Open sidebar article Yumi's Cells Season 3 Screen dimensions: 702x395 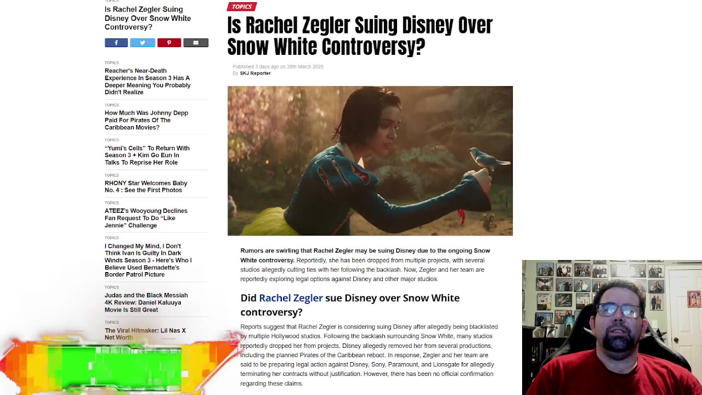pos(147,155)
